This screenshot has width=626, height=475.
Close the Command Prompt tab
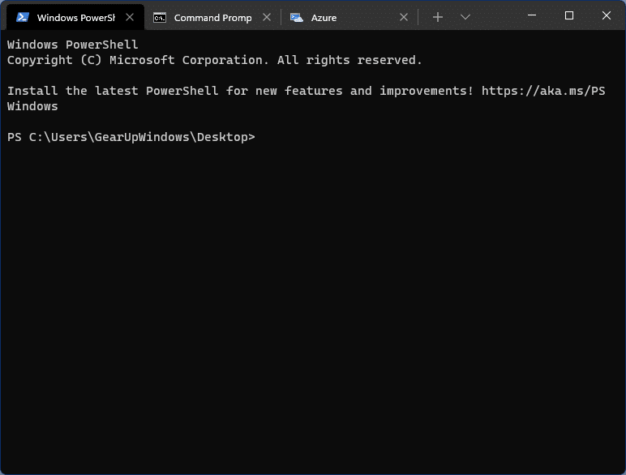pos(267,17)
